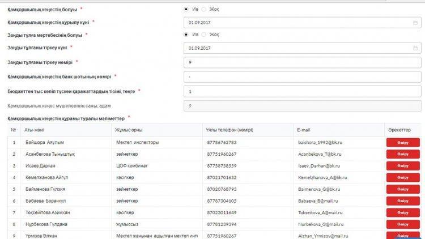425x239 pixels.
Task: Click the council creation date field 01.09.2017
Action: coord(302,23)
